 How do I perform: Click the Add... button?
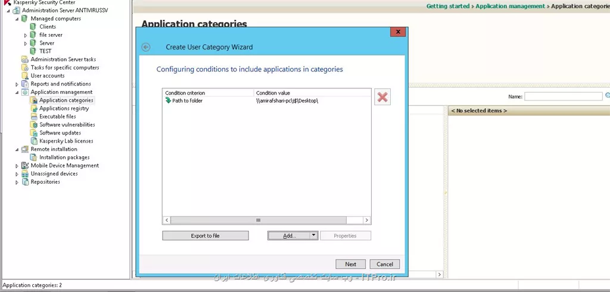pos(289,236)
